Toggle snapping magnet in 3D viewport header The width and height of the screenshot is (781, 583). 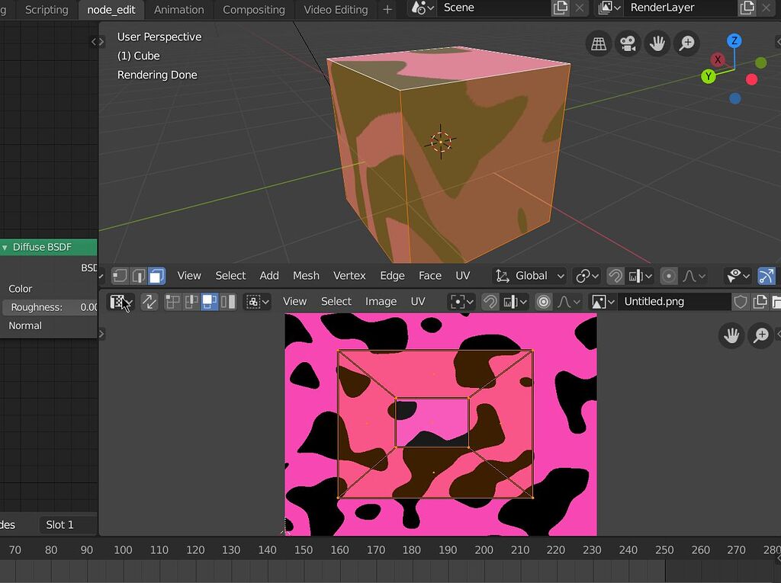pos(615,276)
